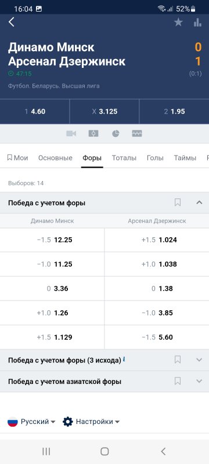The height and width of the screenshot is (464, 209).
Task: Open live video stream icon
Action: coord(71,133)
